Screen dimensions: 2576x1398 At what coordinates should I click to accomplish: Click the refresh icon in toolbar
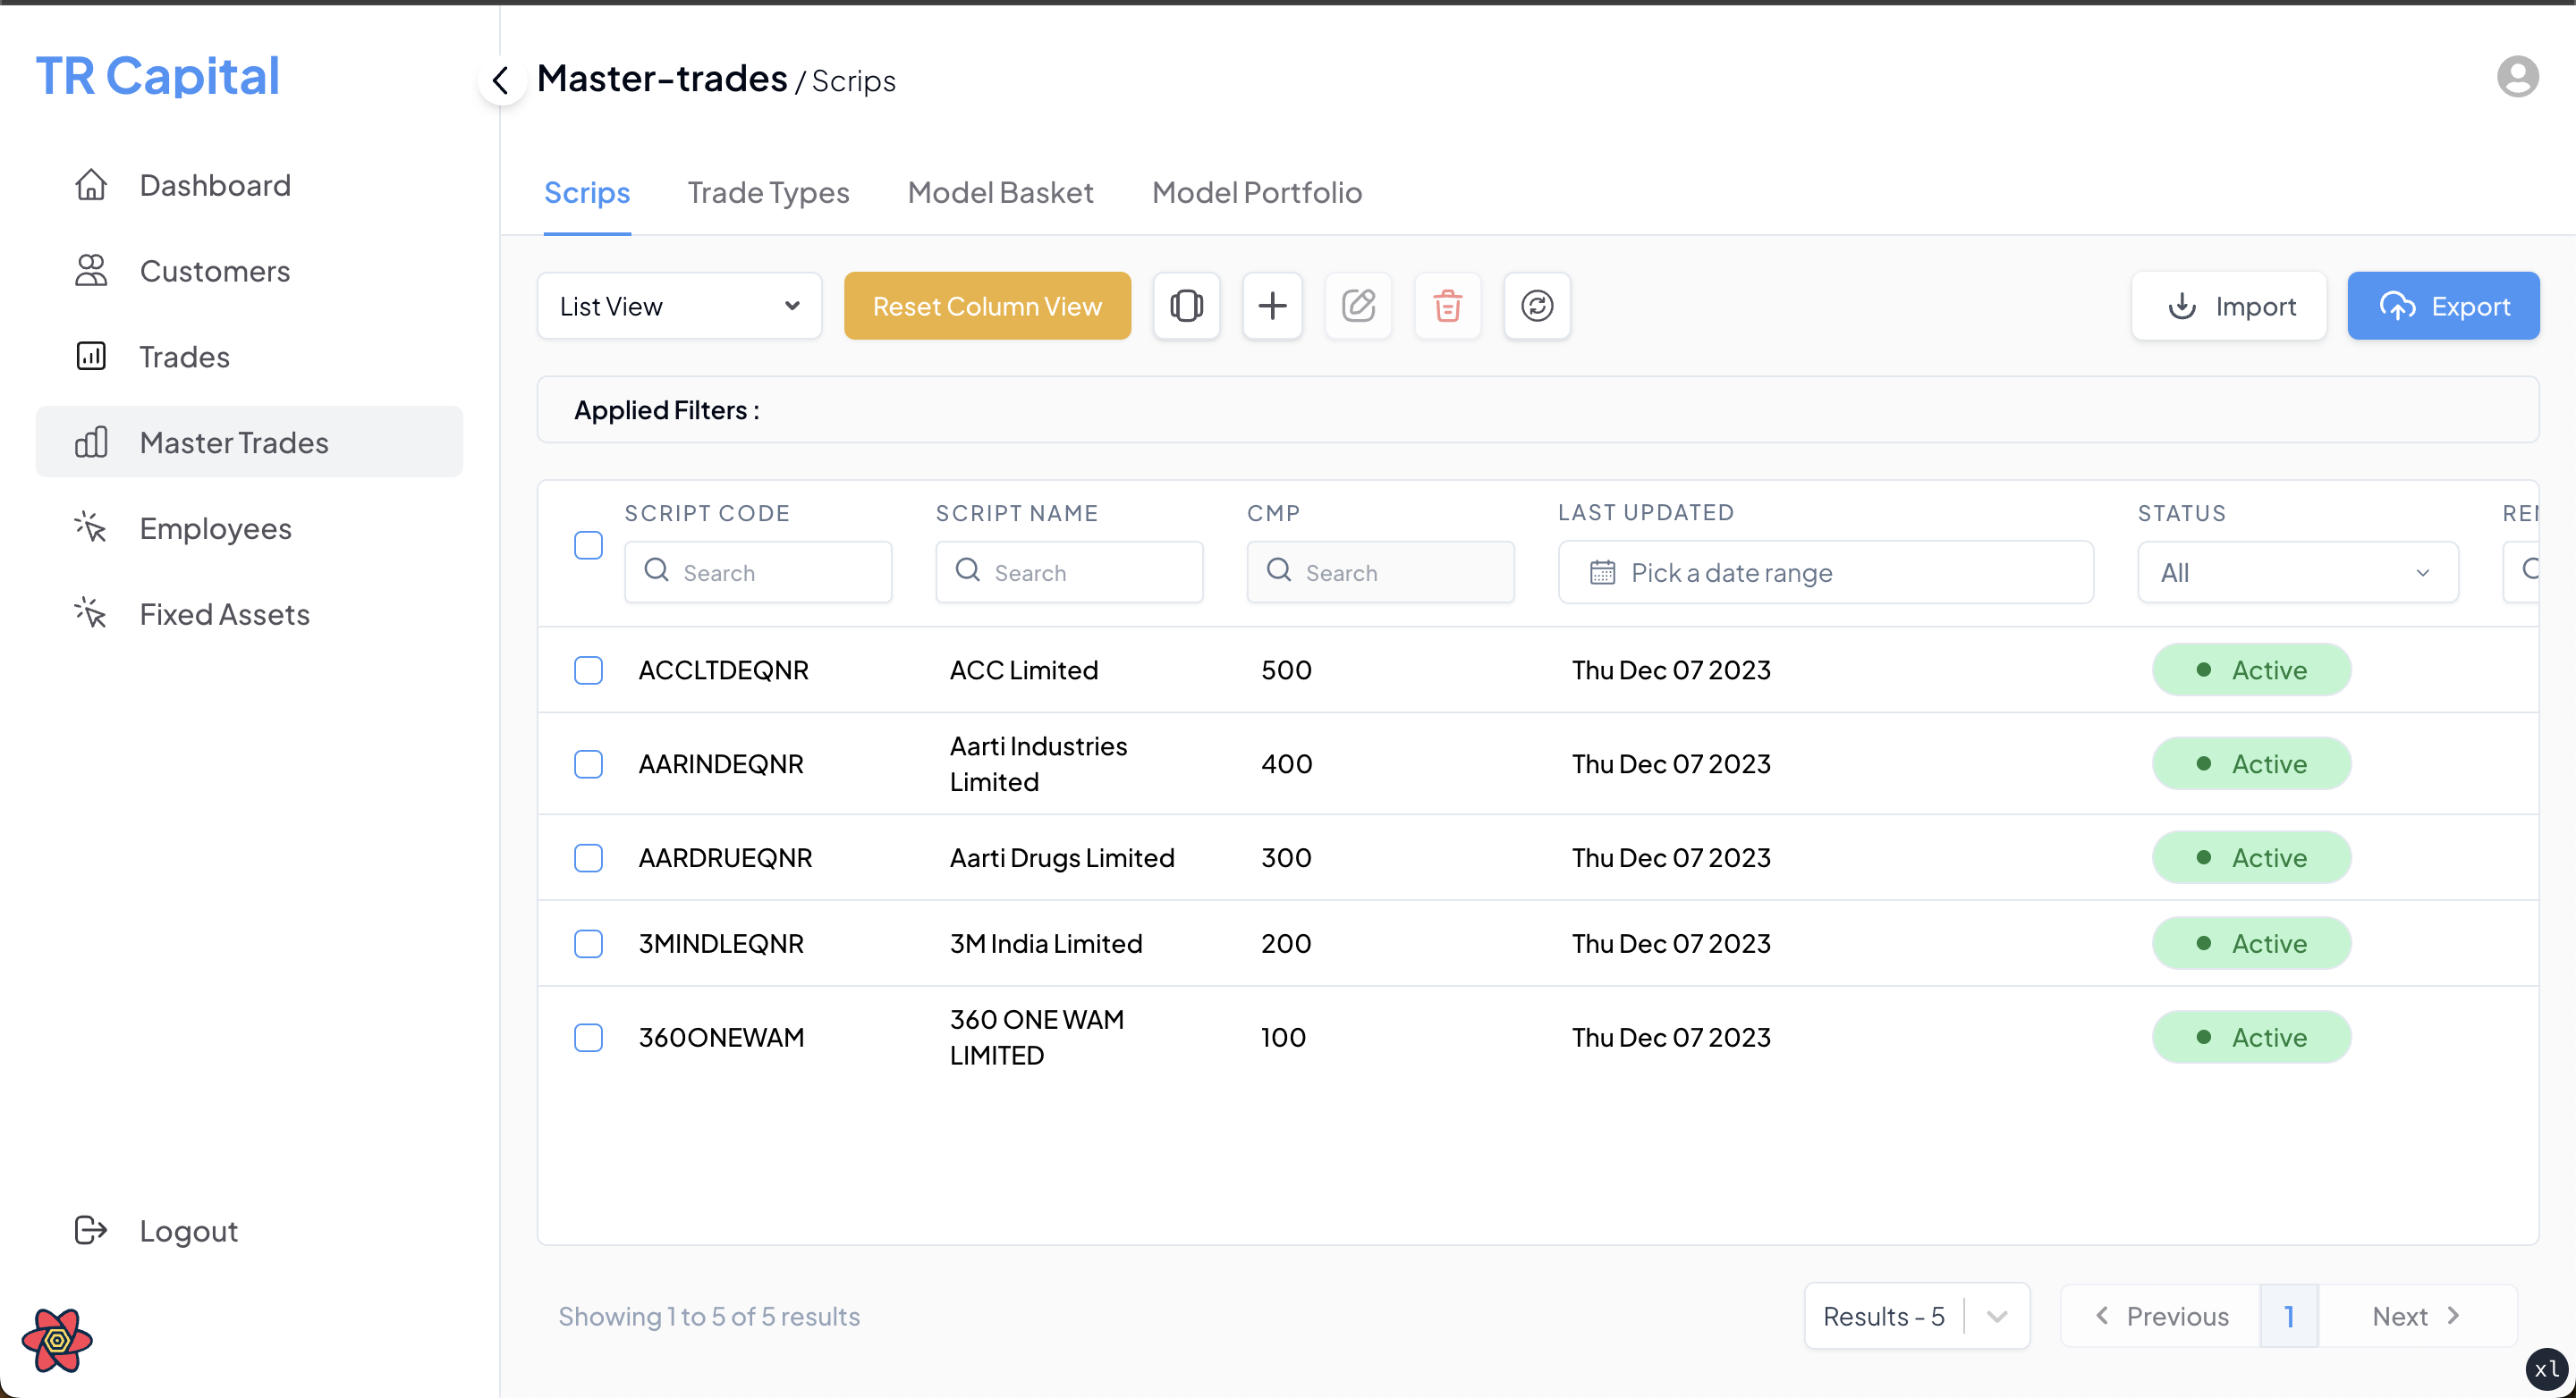pos(1537,306)
